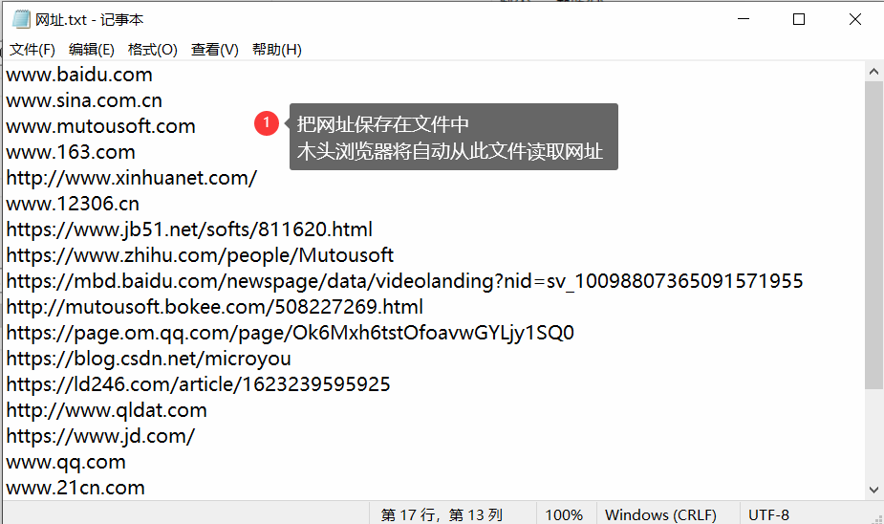The height and width of the screenshot is (524, 884).
Task: Click the line www.12306.cn
Action: click(73, 204)
